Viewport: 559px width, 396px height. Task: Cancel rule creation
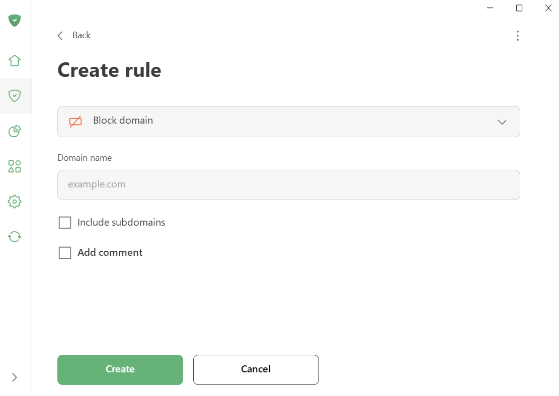click(256, 369)
